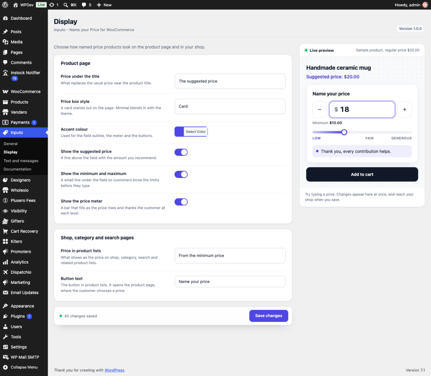Image resolution: width=431 pixels, height=376 pixels.
Task: Increase price with plus button
Action: pos(404,109)
